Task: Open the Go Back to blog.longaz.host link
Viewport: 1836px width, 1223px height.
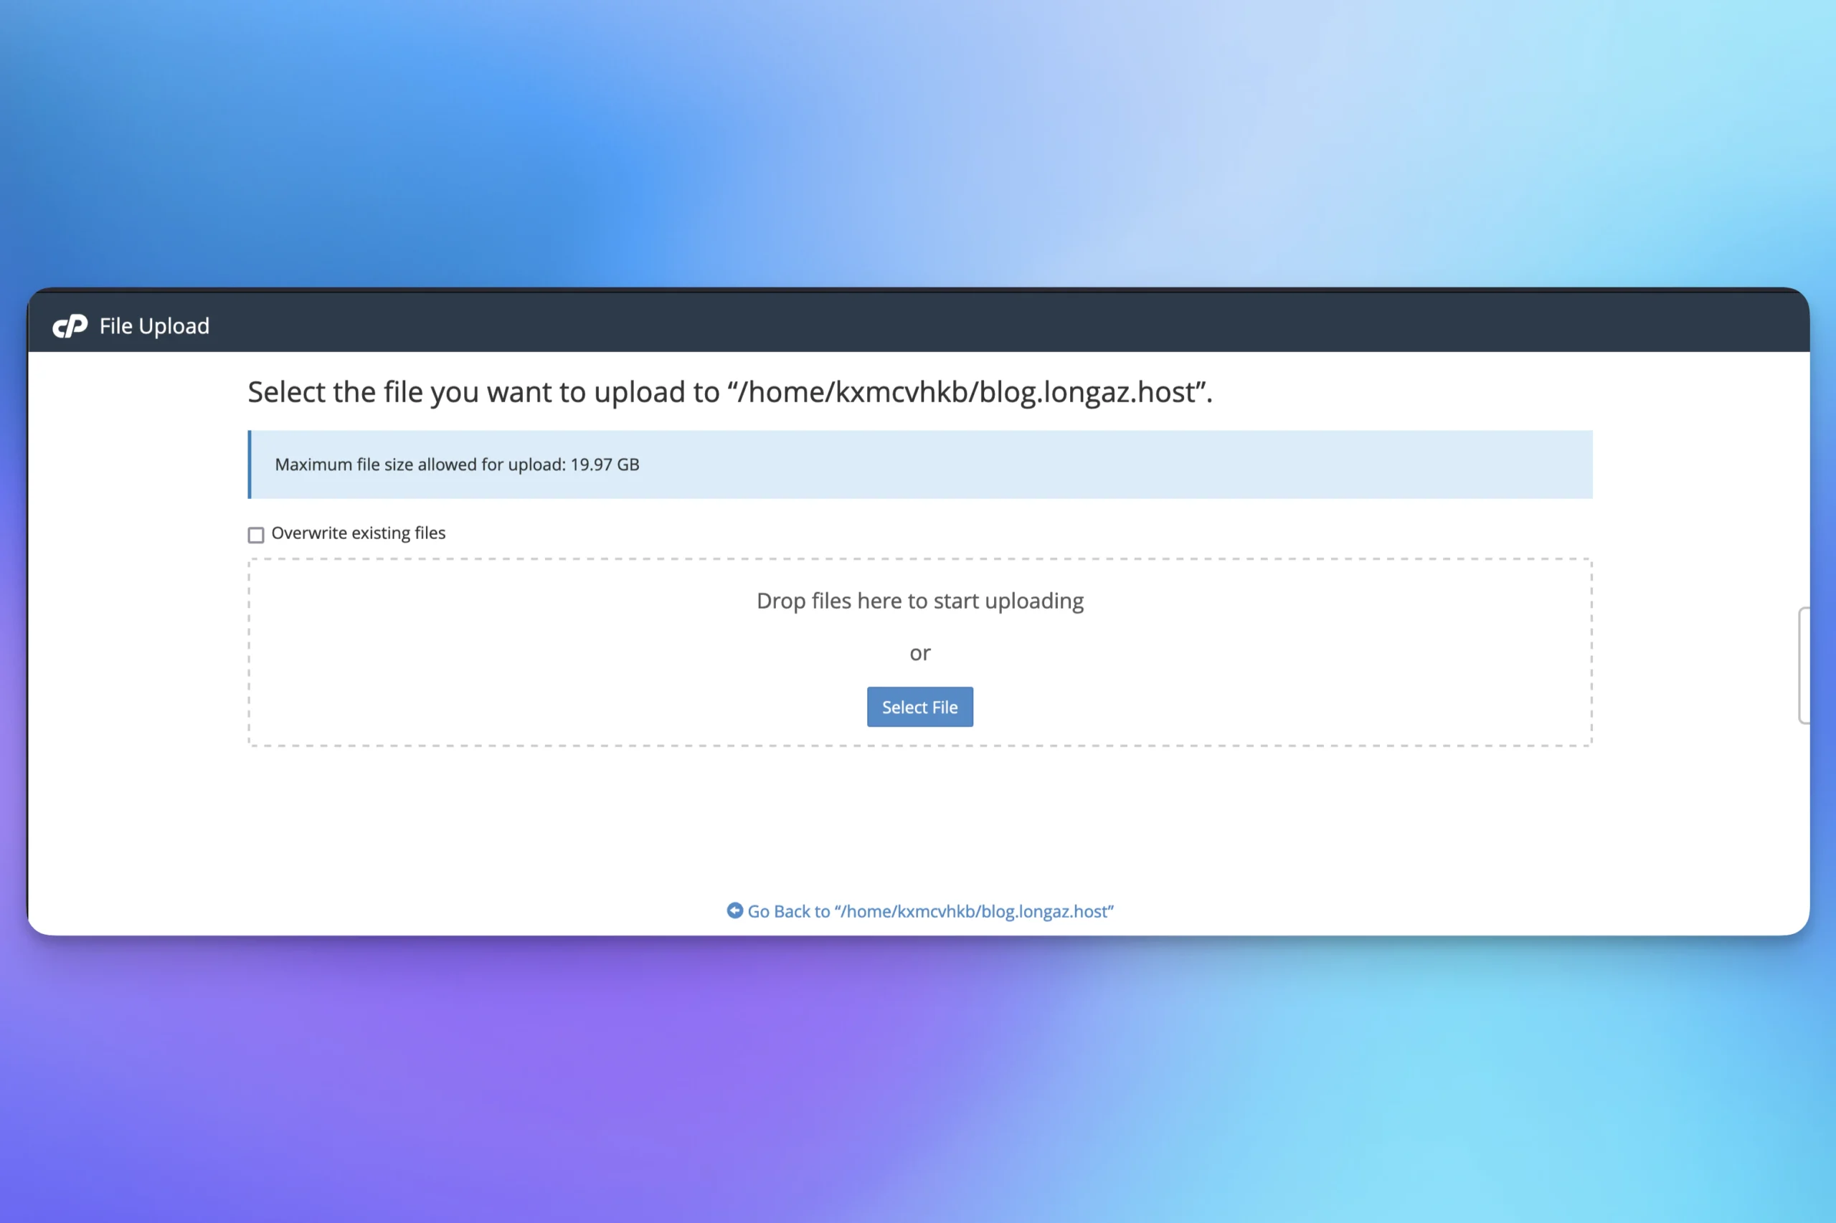Action: click(929, 911)
